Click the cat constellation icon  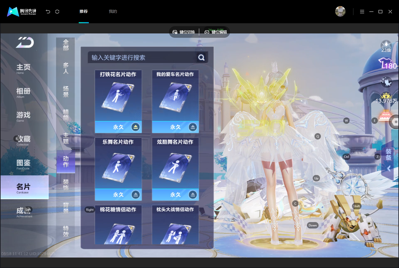(387, 82)
